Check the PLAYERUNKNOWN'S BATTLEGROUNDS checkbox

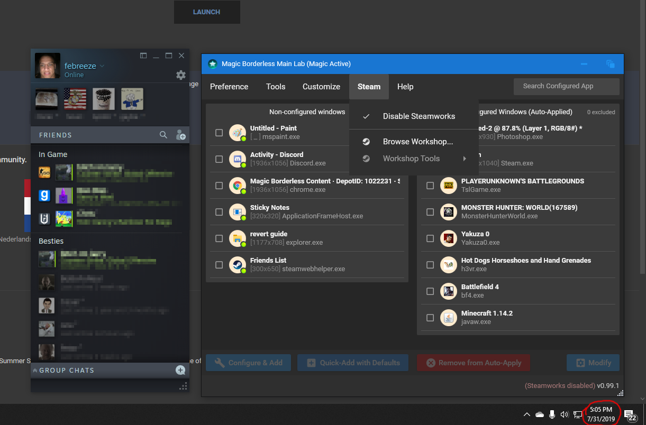coord(430,186)
